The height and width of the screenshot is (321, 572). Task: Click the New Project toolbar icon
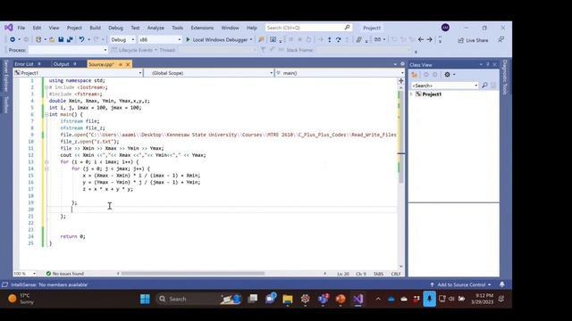(38, 39)
